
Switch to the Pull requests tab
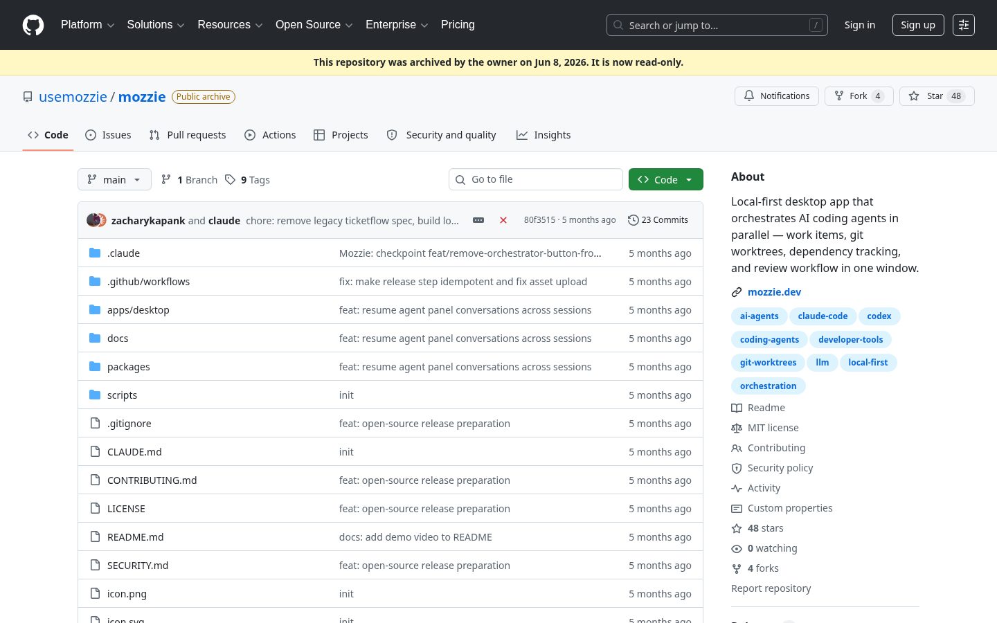188,135
